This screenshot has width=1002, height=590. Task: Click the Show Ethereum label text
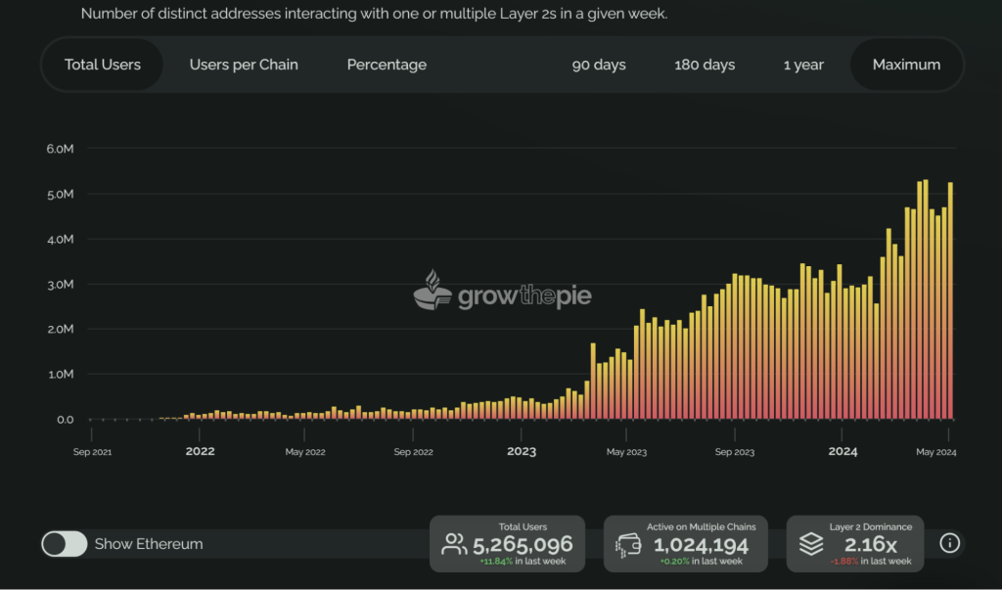click(149, 544)
